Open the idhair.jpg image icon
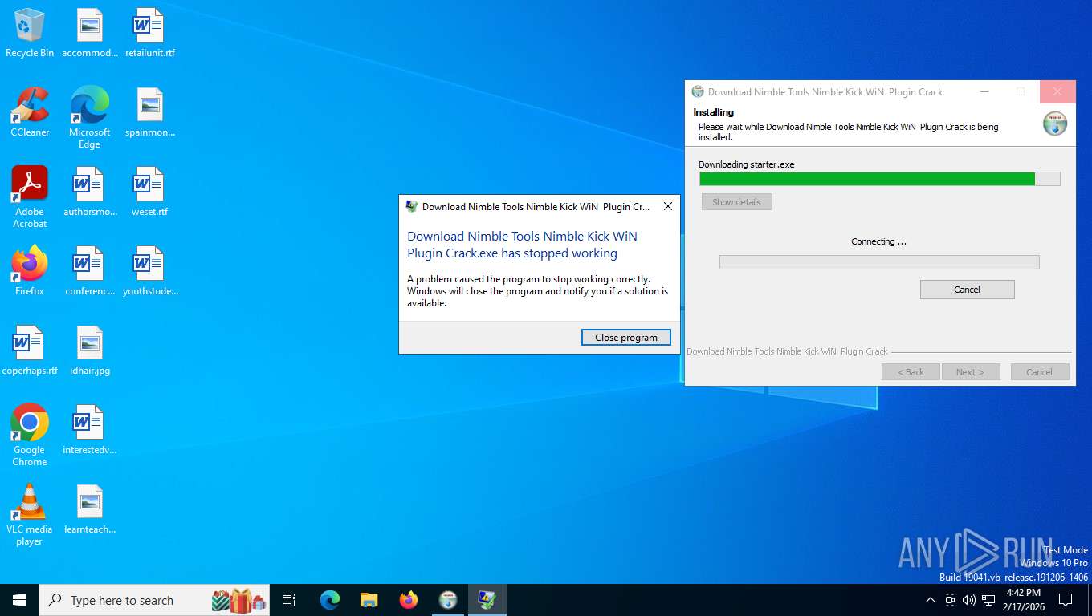Screen dimensions: 1092x616 click(90, 351)
